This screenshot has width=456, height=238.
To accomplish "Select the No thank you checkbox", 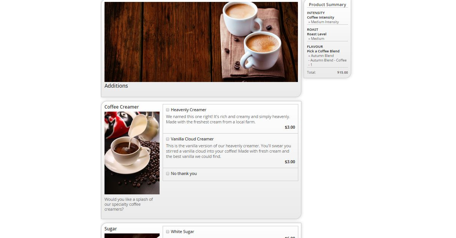I will pos(168,173).
